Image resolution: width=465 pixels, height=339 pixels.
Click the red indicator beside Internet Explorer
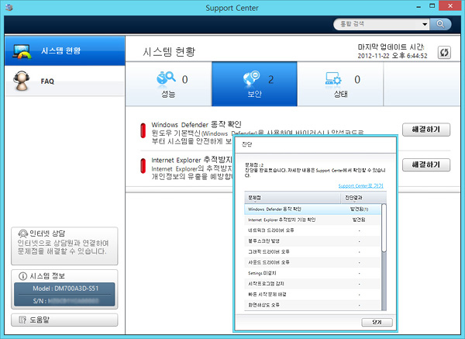[143, 166]
